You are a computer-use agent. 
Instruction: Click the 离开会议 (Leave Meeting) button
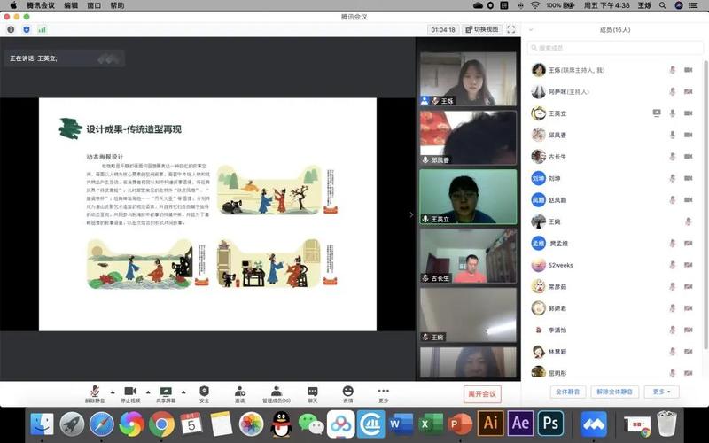coord(482,393)
